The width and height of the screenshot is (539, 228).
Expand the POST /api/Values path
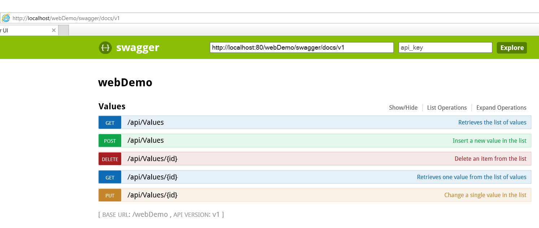tap(145, 140)
